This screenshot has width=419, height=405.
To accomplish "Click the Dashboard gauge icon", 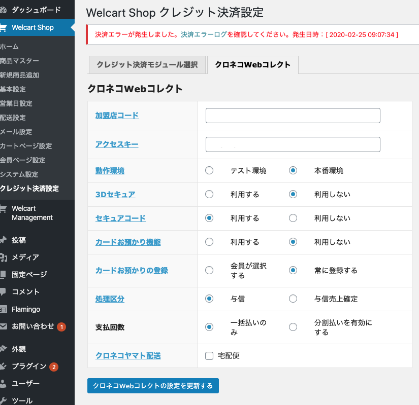I will [3, 10].
